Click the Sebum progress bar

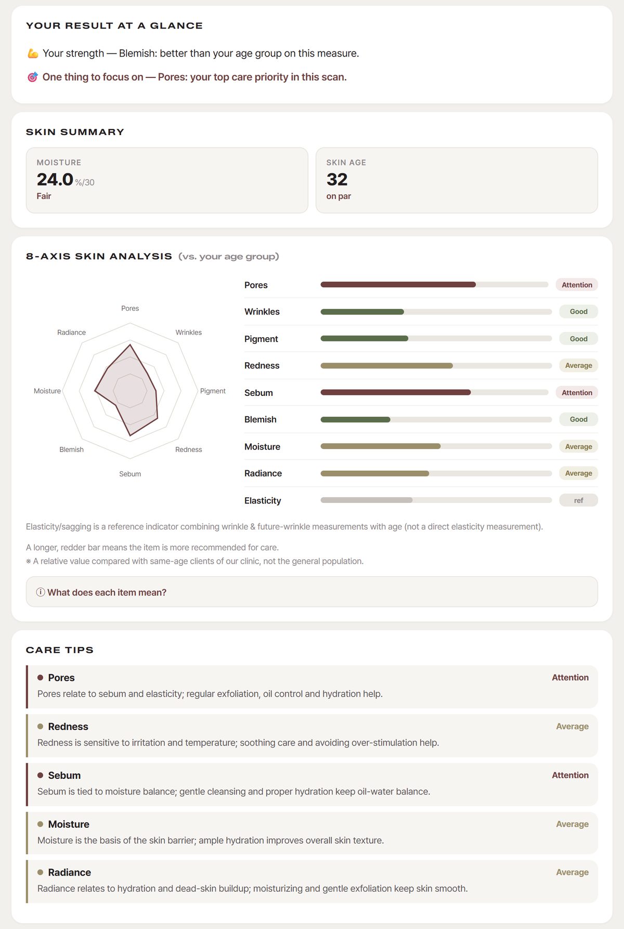pyautogui.click(x=434, y=392)
